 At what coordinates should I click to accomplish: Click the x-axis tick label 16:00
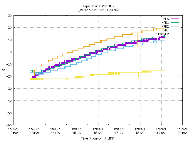point(98,133)
